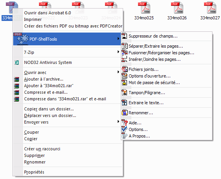The image size is (221, 179).
Task: Click the Séparer/Extraire les pages icon
Action: tap(125, 46)
